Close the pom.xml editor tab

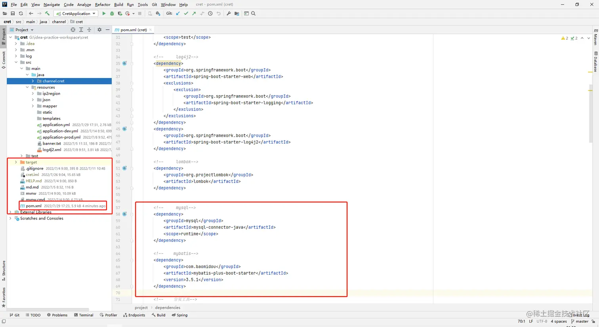[151, 30]
